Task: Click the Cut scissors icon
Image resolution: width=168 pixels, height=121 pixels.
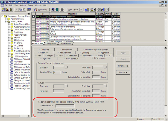Action: pos(16,10)
